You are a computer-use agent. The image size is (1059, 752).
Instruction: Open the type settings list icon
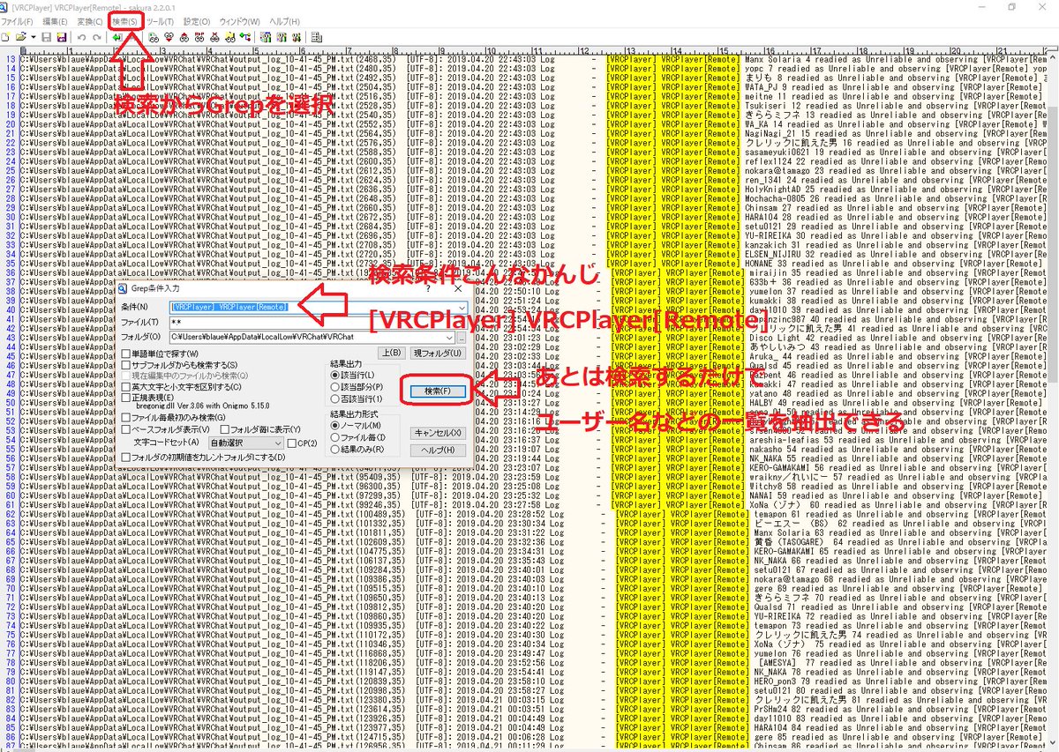265,37
